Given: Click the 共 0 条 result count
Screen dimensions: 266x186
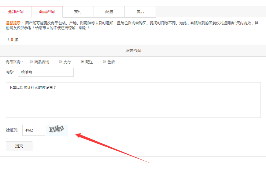Looking at the screenshot, I should tap(12, 40).
